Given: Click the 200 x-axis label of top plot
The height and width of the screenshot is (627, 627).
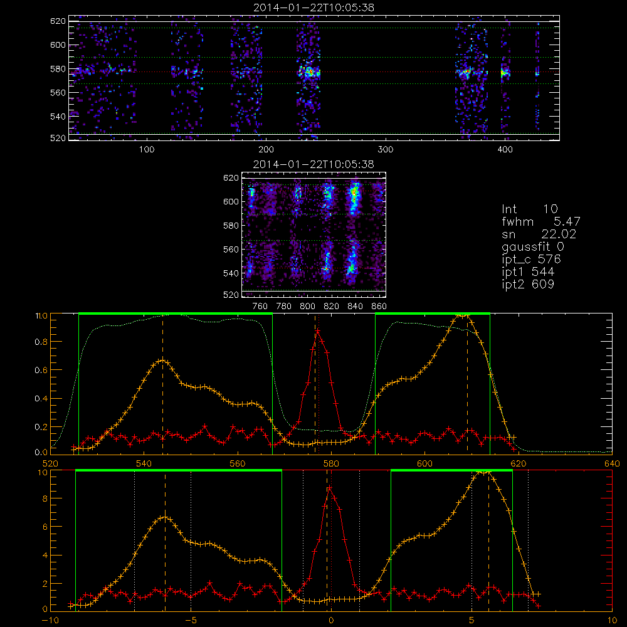Looking at the screenshot, I should coord(266,150).
